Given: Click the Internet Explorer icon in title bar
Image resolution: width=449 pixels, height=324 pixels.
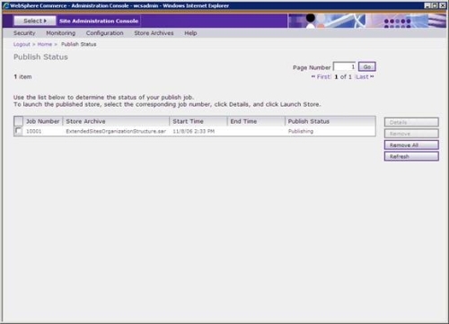Looking at the screenshot, I should click(x=6, y=5).
